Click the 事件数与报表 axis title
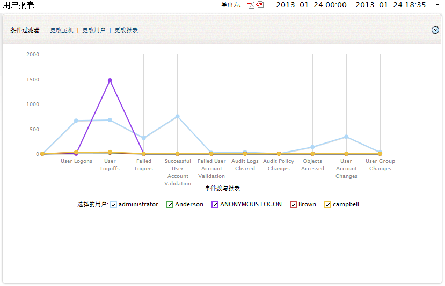445x286 pixels. [x=222, y=189]
